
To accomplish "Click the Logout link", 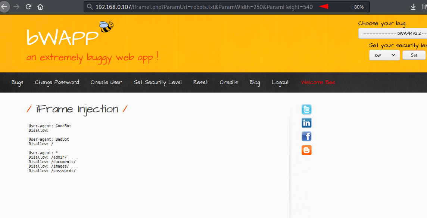I will (280, 82).
